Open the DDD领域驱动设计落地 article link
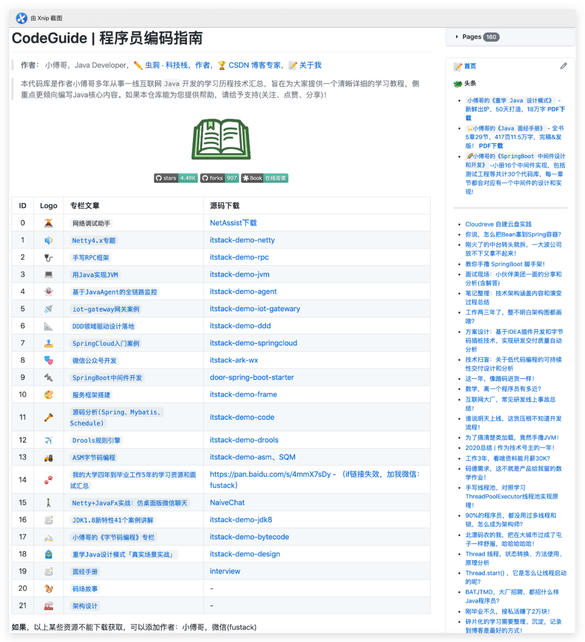 [103, 326]
